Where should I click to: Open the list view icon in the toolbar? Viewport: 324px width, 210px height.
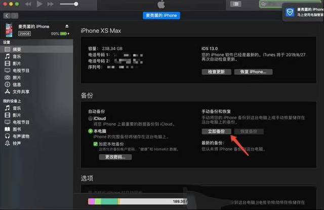pos(235,4)
